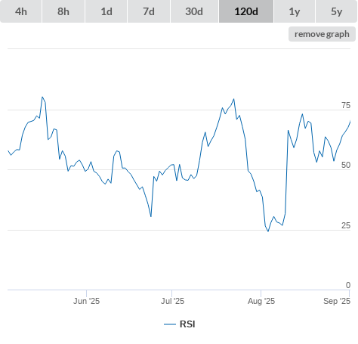This screenshot has height=344, width=358.
Task: Switch chart to 30d range
Action: [194, 11]
